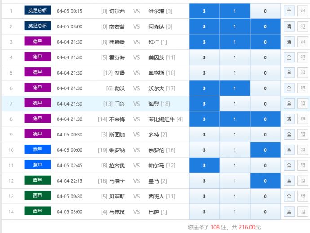
Task: Set 胆 for 勒沃 vs 沃尔夫 match
Action: pos(302,88)
